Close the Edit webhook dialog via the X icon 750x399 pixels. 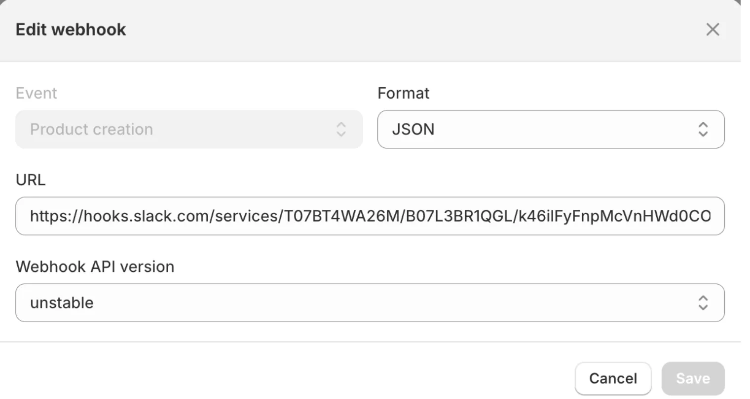pyautogui.click(x=712, y=30)
